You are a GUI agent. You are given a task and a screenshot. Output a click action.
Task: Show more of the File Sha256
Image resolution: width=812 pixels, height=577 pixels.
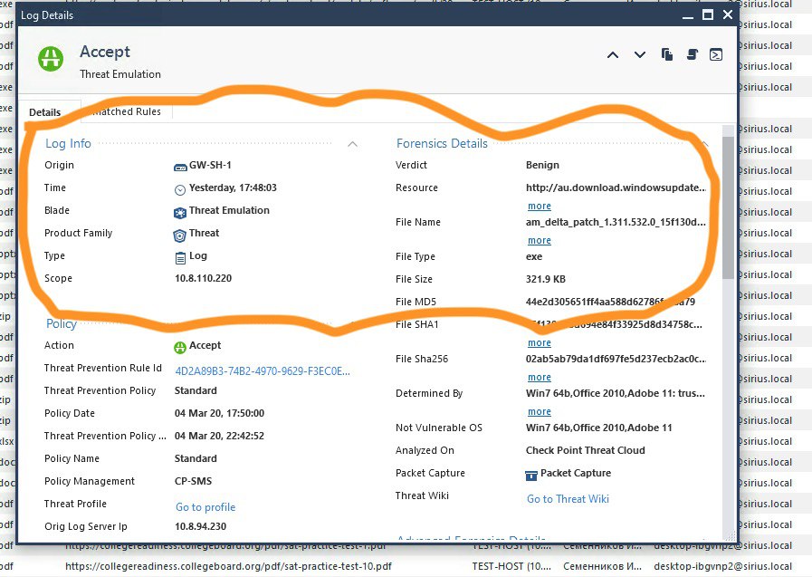click(x=540, y=377)
